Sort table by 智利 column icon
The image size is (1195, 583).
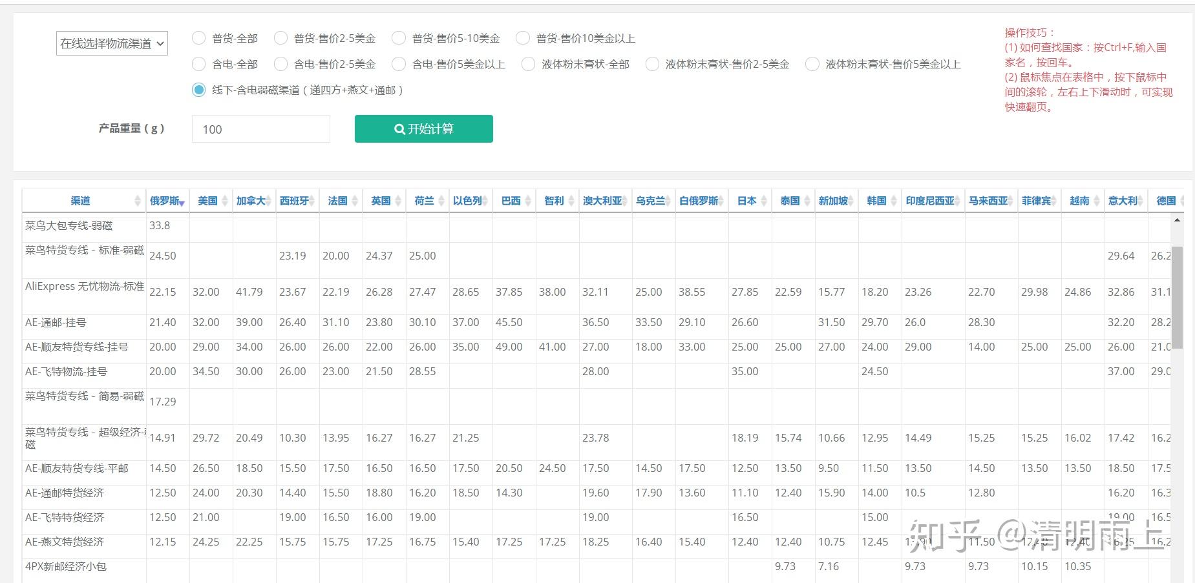572,201
